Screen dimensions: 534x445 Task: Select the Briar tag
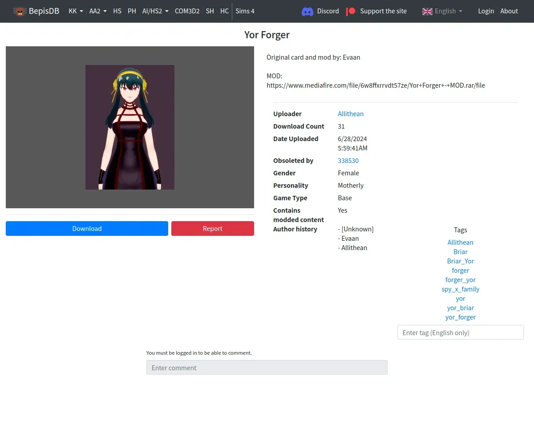tap(461, 252)
